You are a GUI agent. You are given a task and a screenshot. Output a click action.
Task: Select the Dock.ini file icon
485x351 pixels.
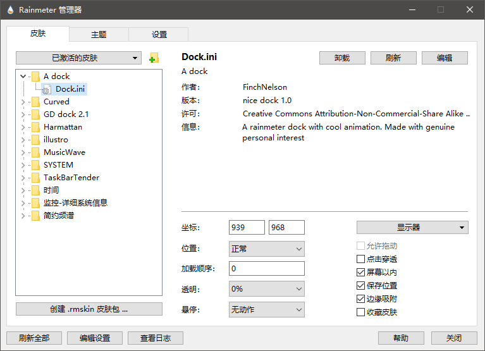[x=47, y=89]
